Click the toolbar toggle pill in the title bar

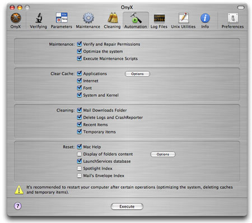241,7
